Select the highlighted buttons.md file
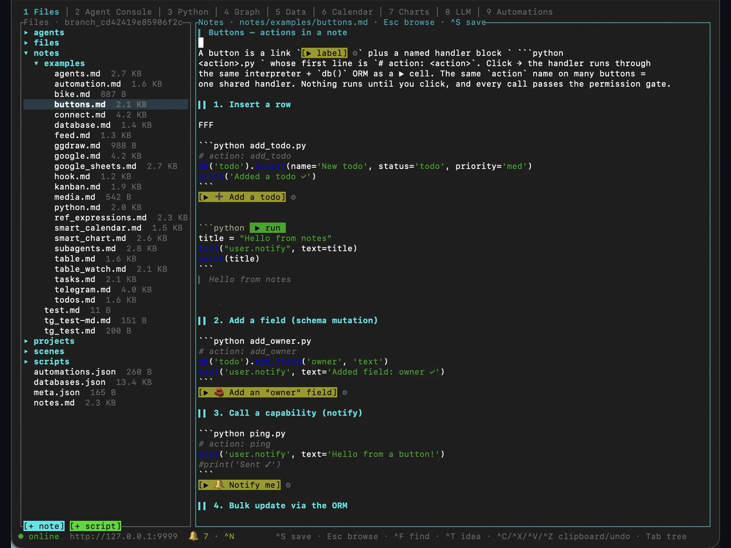Viewport: 731px width, 548px height. click(x=106, y=105)
